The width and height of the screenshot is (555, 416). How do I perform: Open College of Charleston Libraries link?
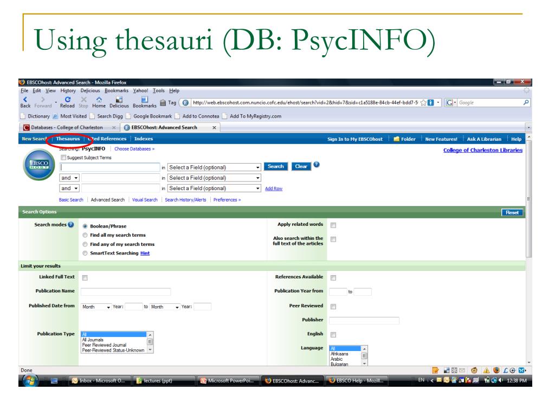click(x=483, y=150)
